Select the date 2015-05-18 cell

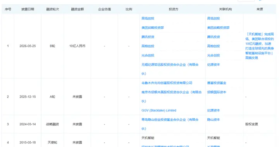28,143
